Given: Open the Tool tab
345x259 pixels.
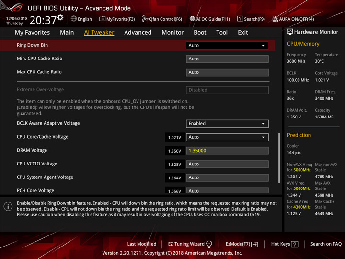Looking at the screenshot, I should pyautogui.click(x=222, y=33).
